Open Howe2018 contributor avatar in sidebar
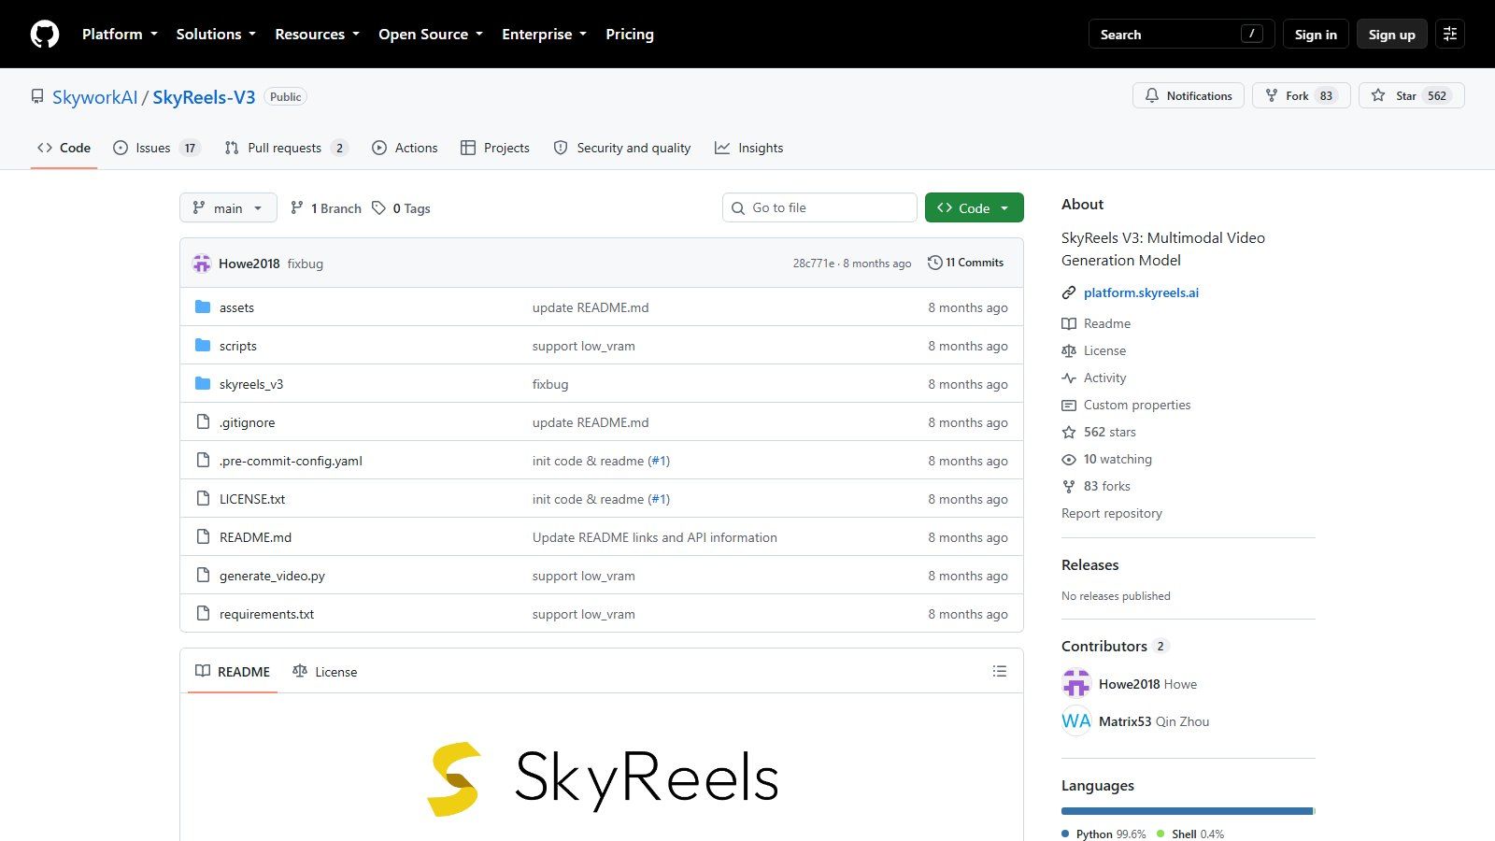The image size is (1495, 841). (1076, 684)
